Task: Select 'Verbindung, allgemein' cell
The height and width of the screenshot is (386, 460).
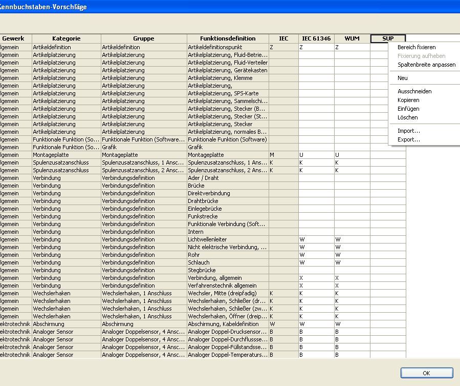Action: (228, 278)
